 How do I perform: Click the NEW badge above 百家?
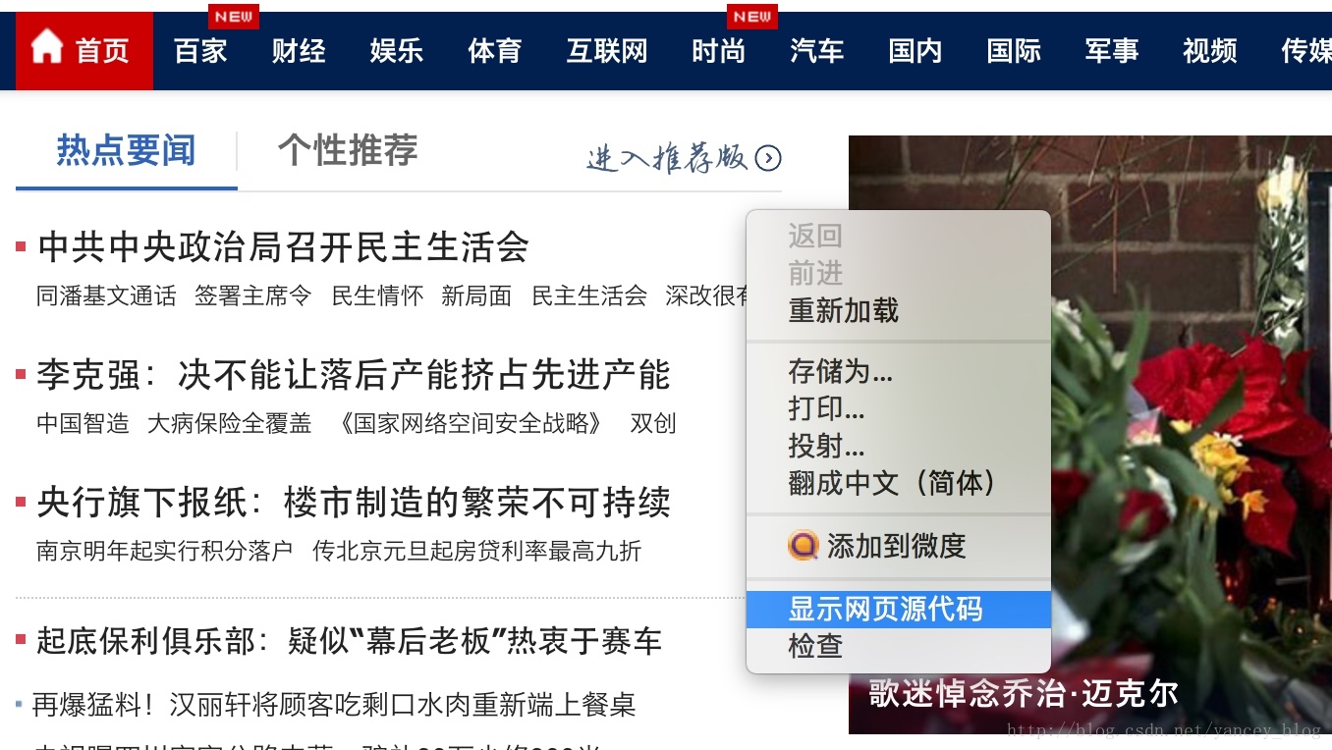coord(234,17)
